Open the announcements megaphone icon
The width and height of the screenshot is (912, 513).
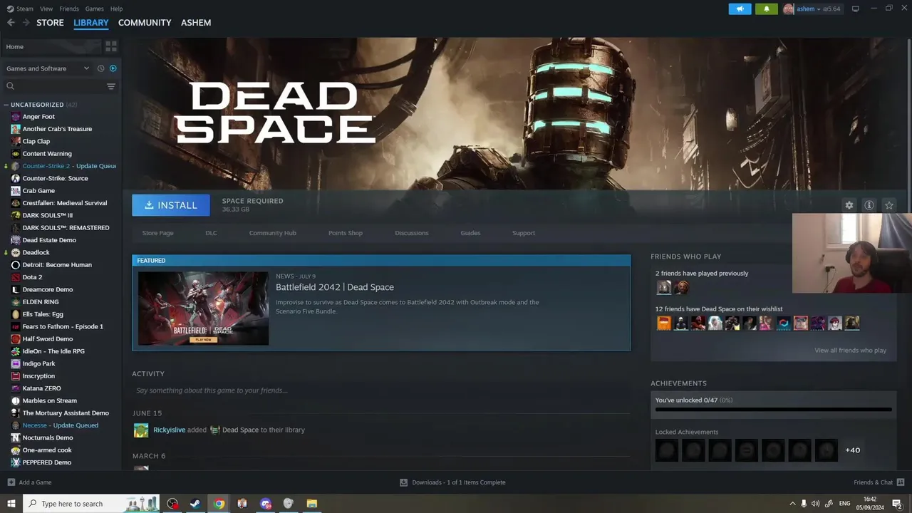coord(740,9)
